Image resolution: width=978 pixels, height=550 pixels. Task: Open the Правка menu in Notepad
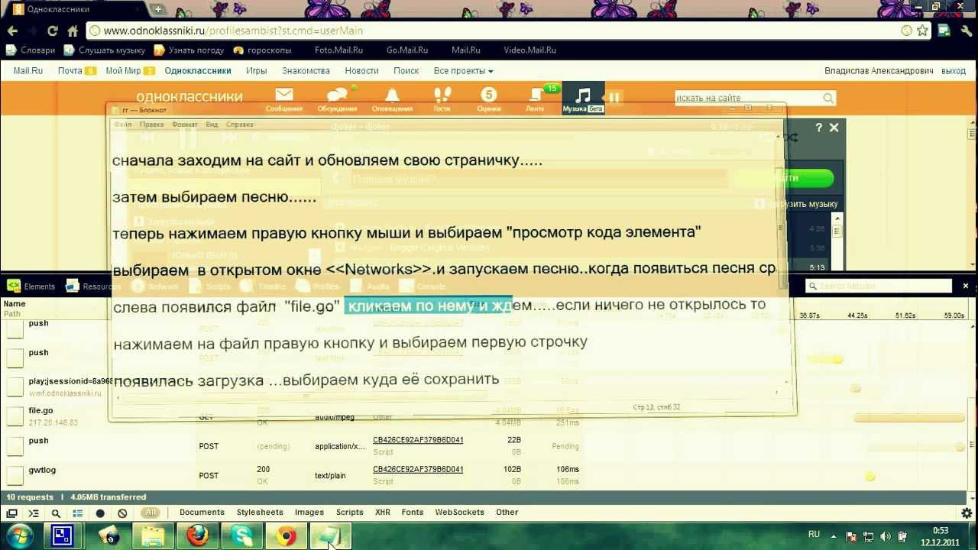[151, 124]
